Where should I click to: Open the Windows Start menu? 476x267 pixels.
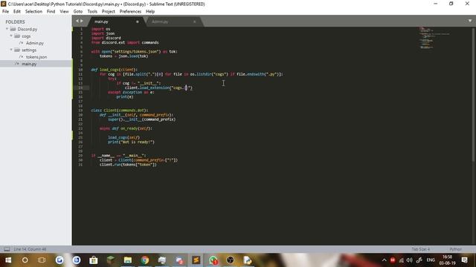8,260
